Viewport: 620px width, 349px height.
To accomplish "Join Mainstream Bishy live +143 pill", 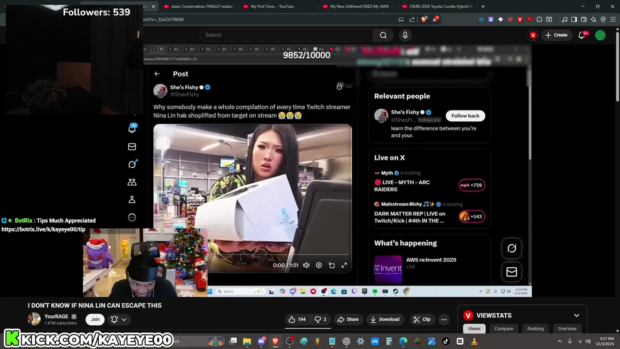I will pos(472,217).
